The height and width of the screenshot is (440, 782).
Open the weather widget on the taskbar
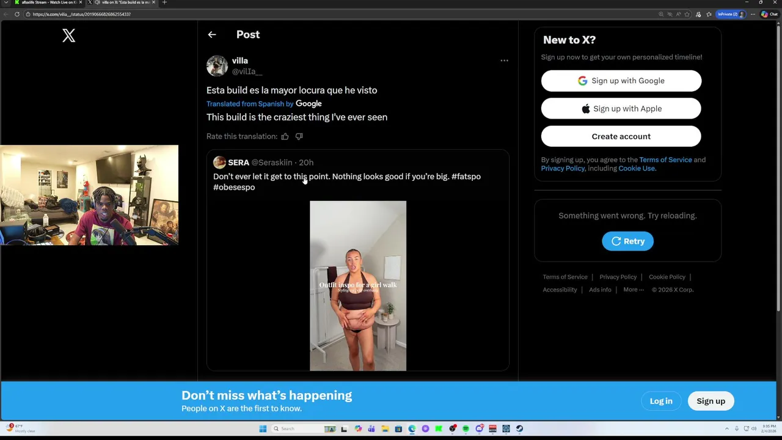(x=21, y=428)
